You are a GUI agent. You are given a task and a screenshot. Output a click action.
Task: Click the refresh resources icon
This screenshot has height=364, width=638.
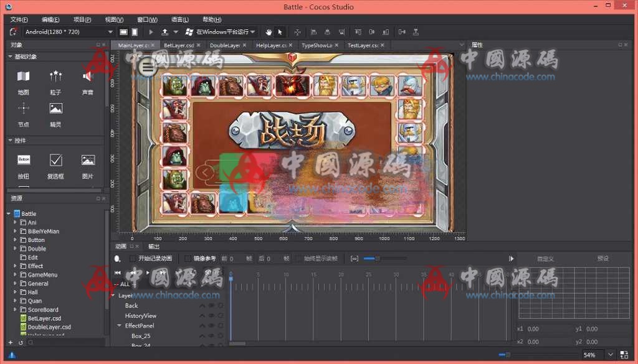click(x=21, y=342)
